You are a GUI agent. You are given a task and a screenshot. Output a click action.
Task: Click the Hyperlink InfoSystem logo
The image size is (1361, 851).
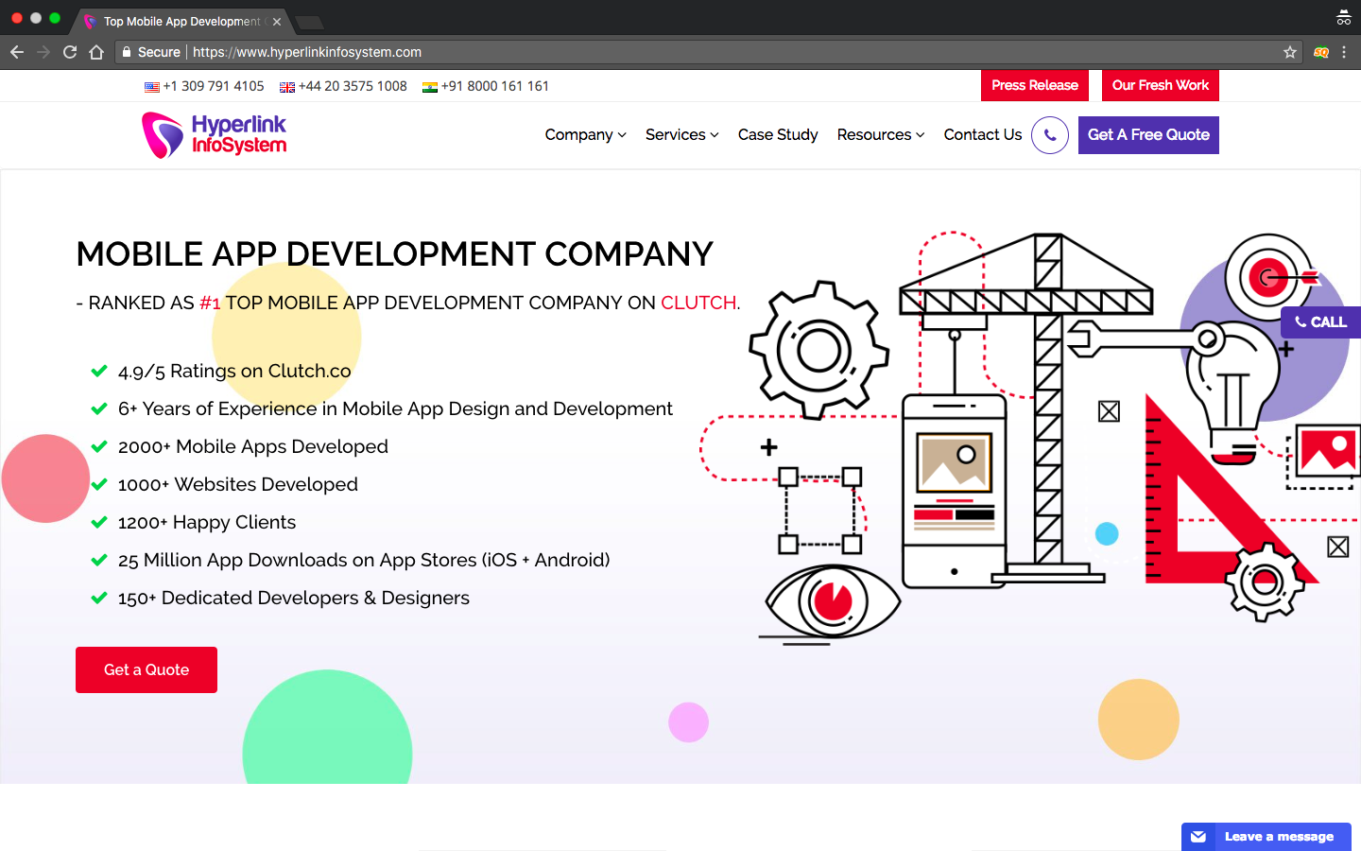pyautogui.click(x=214, y=134)
